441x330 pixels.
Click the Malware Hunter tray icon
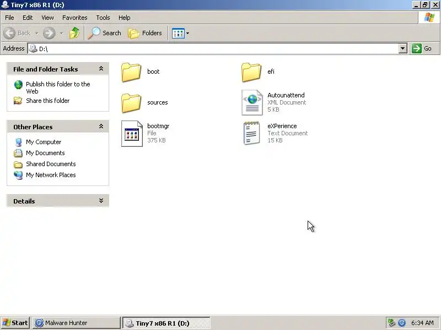tap(402, 323)
